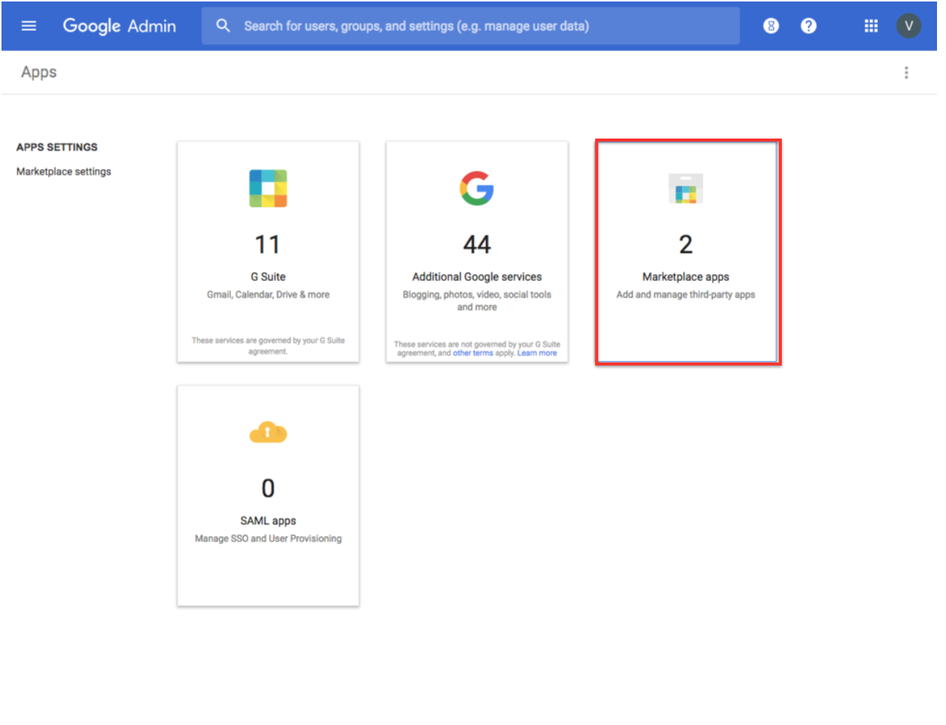Open the Google apps grid launcher
This screenshot has width=946, height=725.
tap(871, 26)
